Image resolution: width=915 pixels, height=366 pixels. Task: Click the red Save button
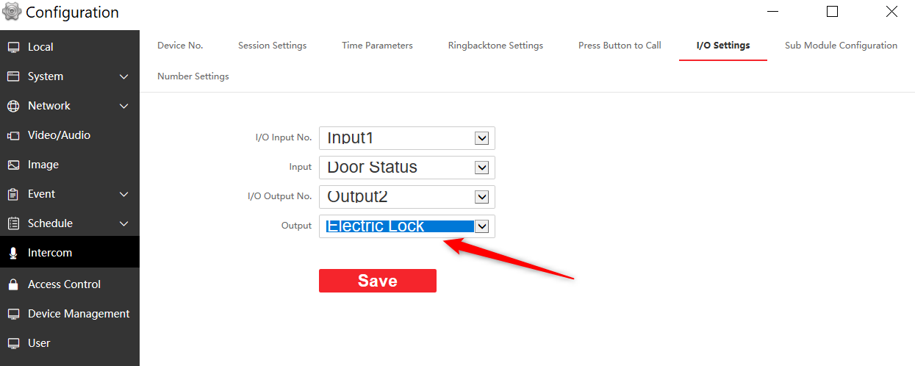tap(378, 281)
